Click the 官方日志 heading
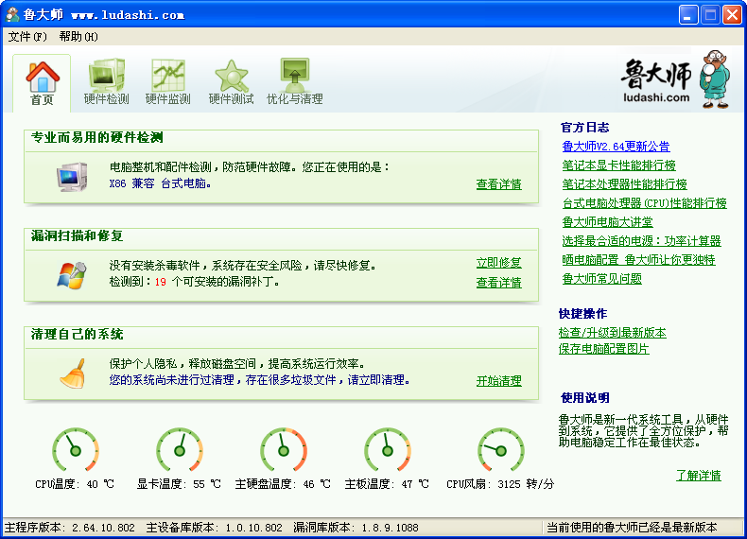Image resolution: width=747 pixels, height=539 pixels. (585, 128)
